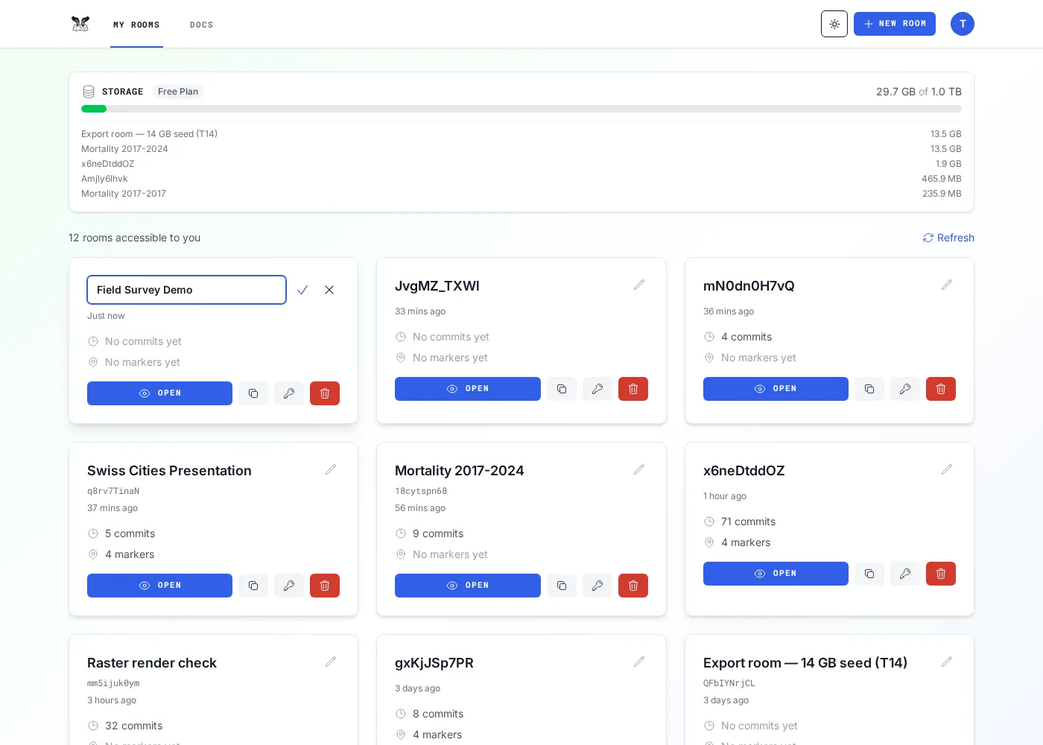Delete the mN0dn0H7vQ room
1043x745 pixels.
941,389
